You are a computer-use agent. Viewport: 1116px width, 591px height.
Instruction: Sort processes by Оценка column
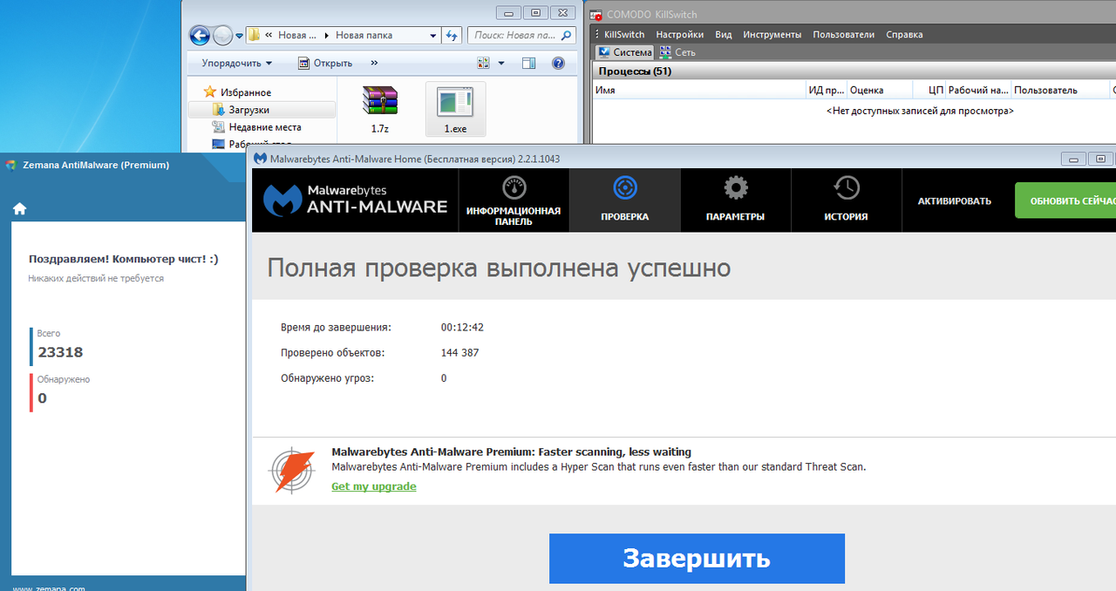[x=879, y=90]
